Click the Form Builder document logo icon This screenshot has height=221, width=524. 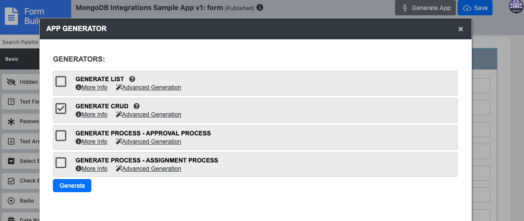pyautogui.click(x=12, y=16)
